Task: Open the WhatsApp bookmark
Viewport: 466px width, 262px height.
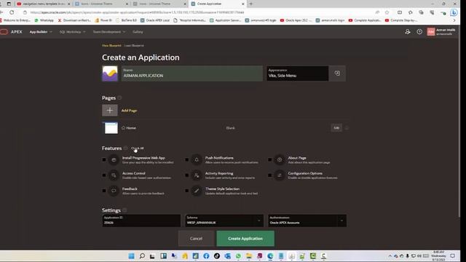Action: tap(44, 20)
